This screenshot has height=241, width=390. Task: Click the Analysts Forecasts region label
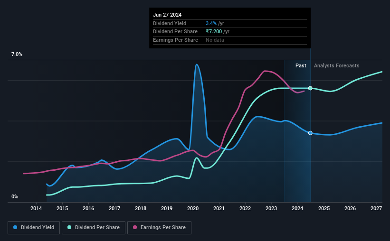pos(336,65)
